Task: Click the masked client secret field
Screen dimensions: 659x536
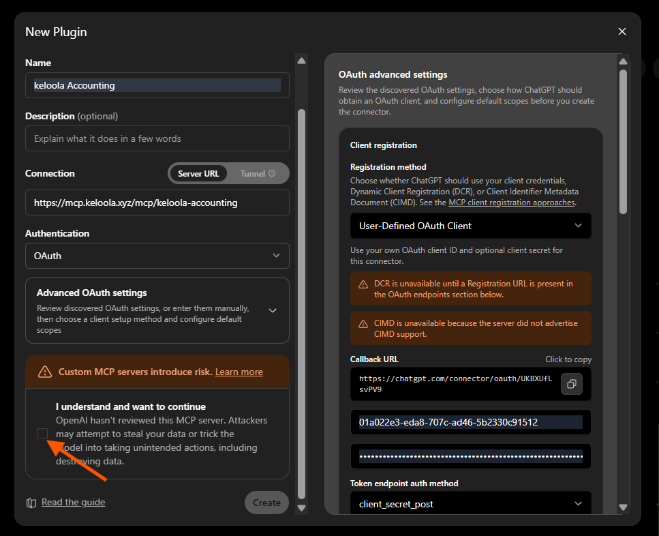Action: pos(471,456)
